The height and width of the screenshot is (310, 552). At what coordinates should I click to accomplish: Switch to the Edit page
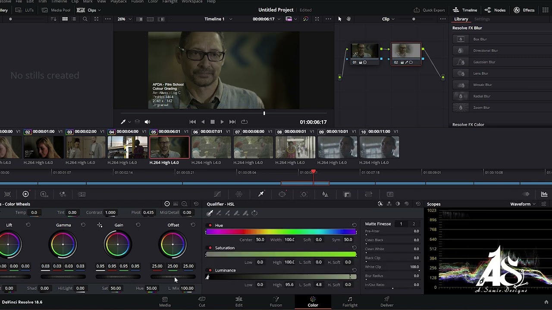(x=239, y=302)
